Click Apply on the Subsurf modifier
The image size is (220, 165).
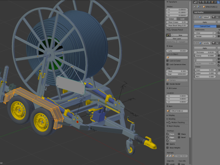[x=205, y=22]
